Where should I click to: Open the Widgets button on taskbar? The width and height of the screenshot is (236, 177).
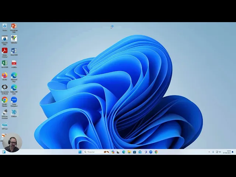pyautogui.click(x=4, y=152)
